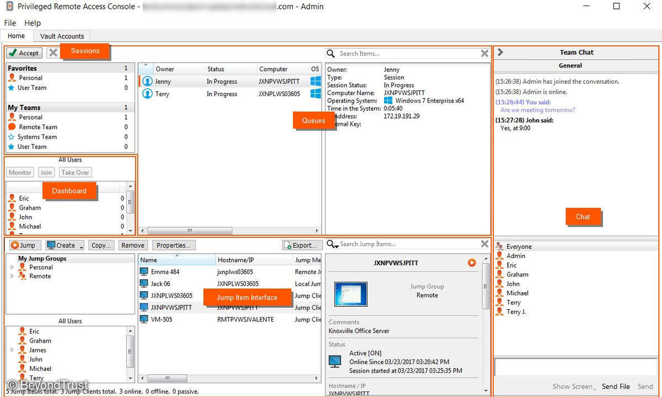Image resolution: width=662 pixels, height=397 pixels.
Task: Open the File menu
Action: 10,23
